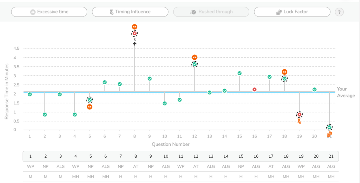Click the help question mark icon
This screenshot has width=360, height=183.
point(339,12)
